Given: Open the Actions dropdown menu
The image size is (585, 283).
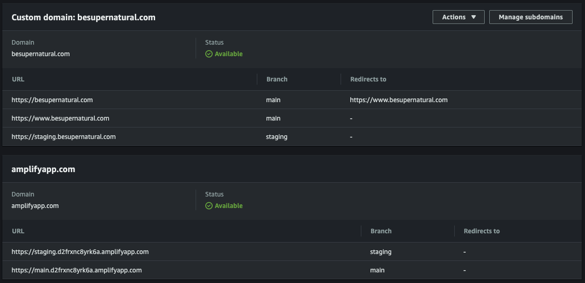Looking at the screenshot, I should [x=458, y=17].
